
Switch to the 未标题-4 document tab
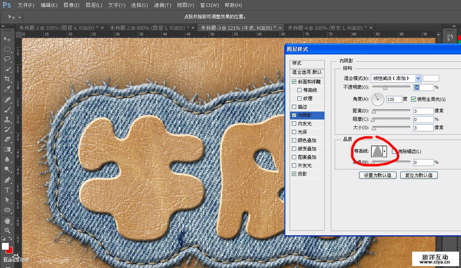[x=327, y=28]
